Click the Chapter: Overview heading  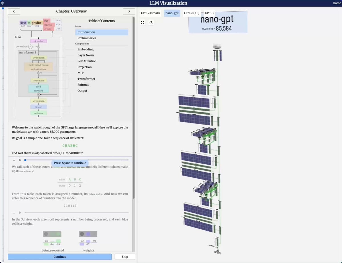tap(72, 11)
